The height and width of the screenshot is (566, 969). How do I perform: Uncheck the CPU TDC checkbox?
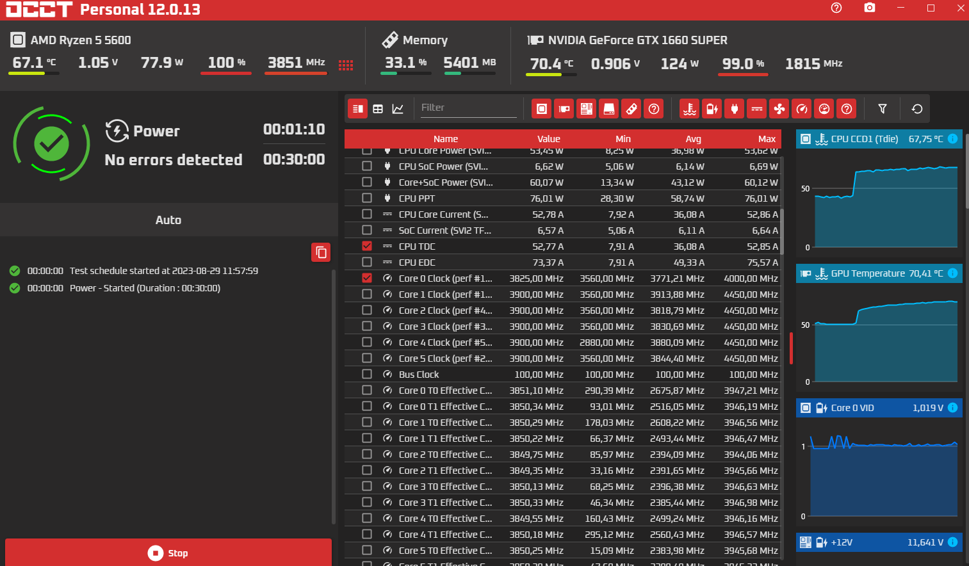click(367, 246)
